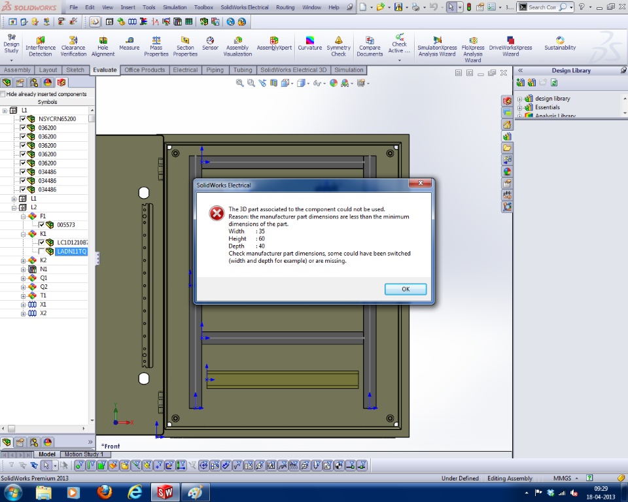Uncheck the LC1D1210B7 component checkbox
Image resolution: width=628 pixels, height=502 pixels.
pos(41,243)
